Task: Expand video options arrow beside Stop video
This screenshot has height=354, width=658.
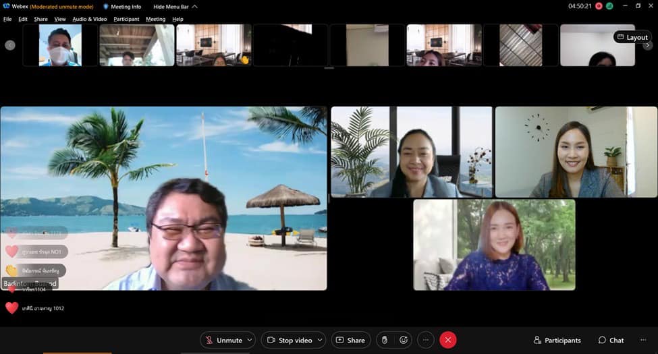Action: point(320,341)
